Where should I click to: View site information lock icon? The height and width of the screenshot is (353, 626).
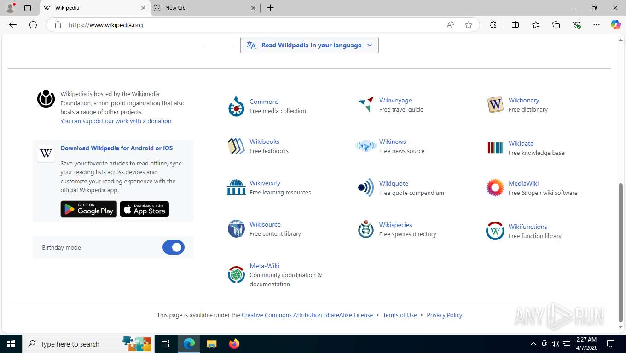coord(58,25)
